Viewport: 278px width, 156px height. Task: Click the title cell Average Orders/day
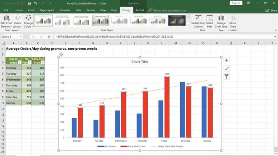coord(52,49)
